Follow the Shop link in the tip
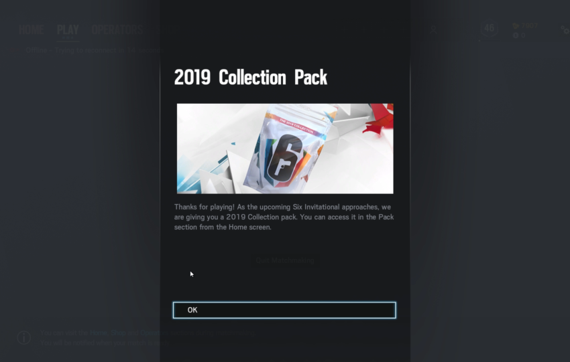The image size is (570, 362). click(118, 333)
